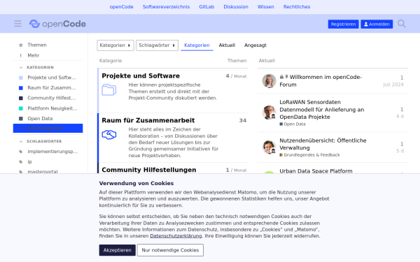Open the Nutzendenübersicht: Öffentliche Verwaltung topic
Viewport: 420px width, 262px height.
click(x=323, y=144)
